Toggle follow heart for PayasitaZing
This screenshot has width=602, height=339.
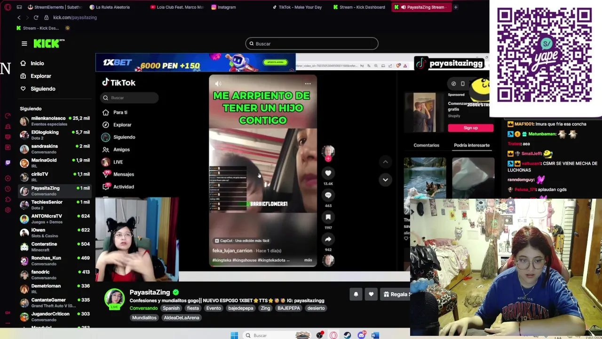click(371, 294)
